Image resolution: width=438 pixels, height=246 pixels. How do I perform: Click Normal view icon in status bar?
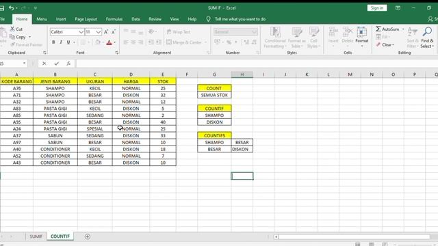click(x=357, y=245)
